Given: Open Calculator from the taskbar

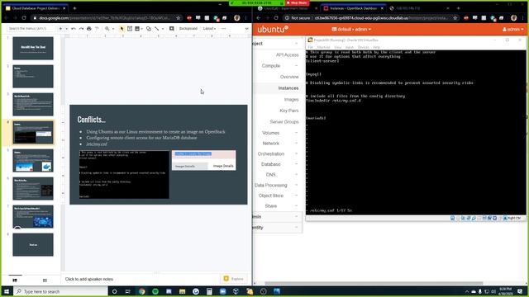Looking at the screenshot, I should [x=209, y=291].
